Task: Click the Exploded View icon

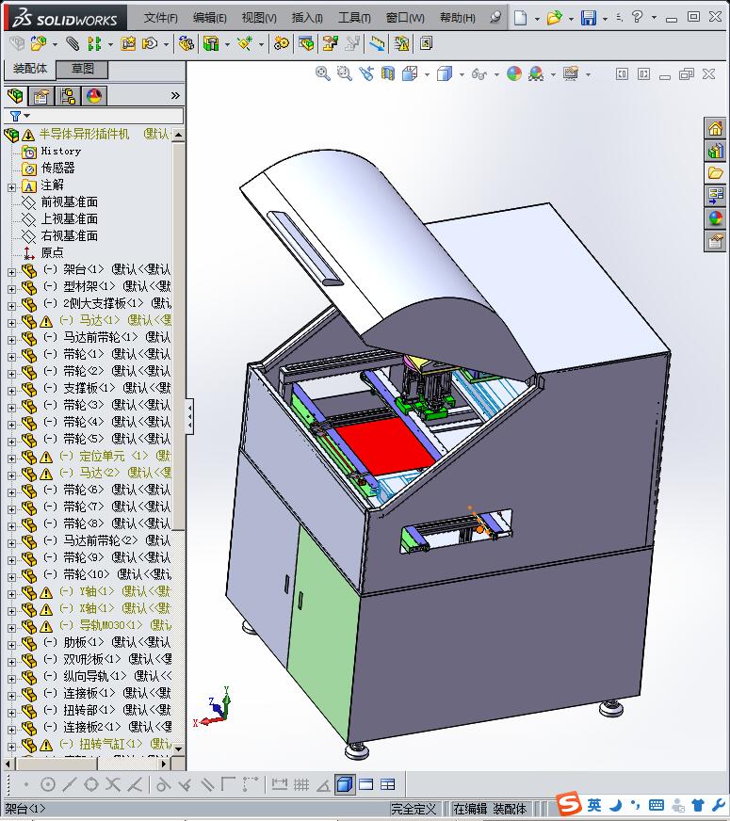Action: tap(330, 43)
